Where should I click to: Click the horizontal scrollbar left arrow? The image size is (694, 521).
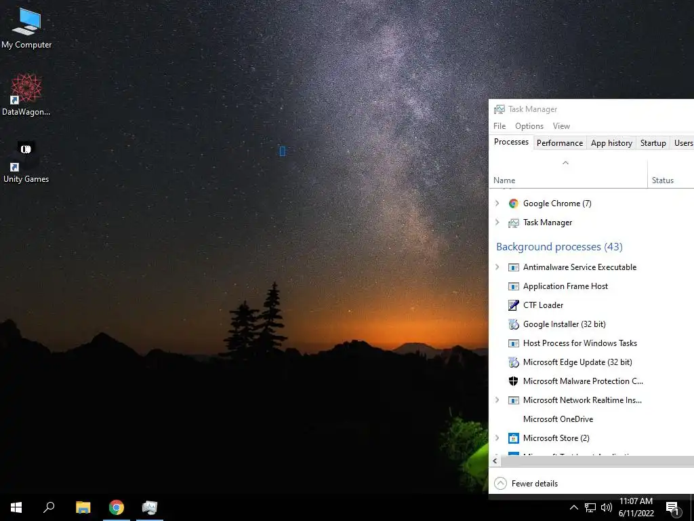click(495, 461)
